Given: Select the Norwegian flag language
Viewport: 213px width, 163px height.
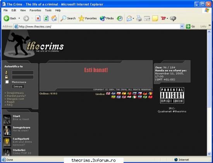Looking at the screenshot, I should point(124,97).
